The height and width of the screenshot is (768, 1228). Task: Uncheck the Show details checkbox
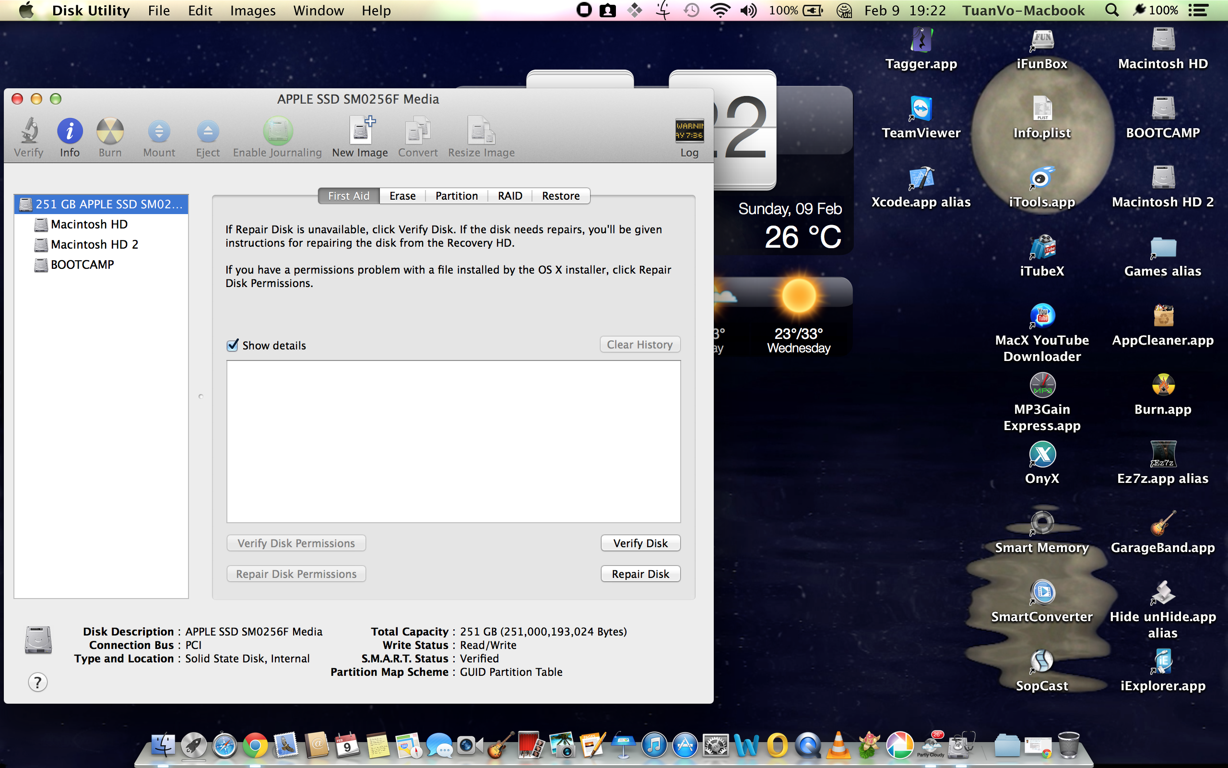coord(232,346)
